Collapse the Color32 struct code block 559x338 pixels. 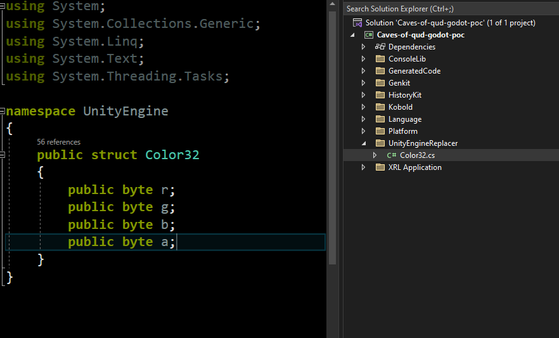tap(3, 155)
